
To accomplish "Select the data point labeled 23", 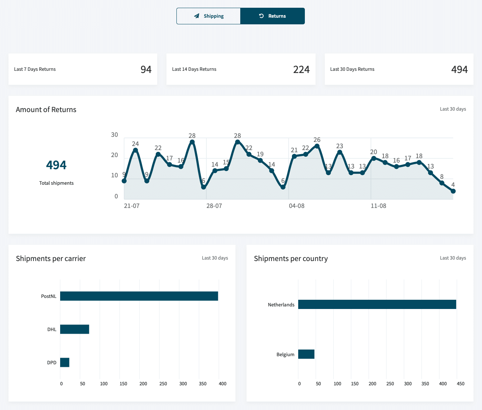I will click(340, 152).
